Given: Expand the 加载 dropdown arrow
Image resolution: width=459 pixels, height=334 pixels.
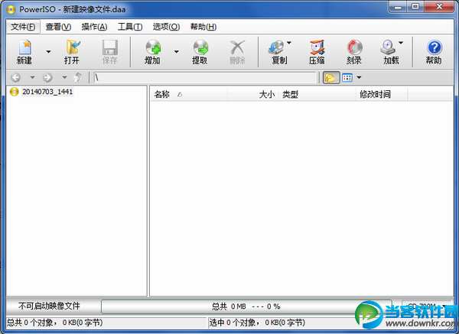Looking at the screenshot, I should (401, 43).
